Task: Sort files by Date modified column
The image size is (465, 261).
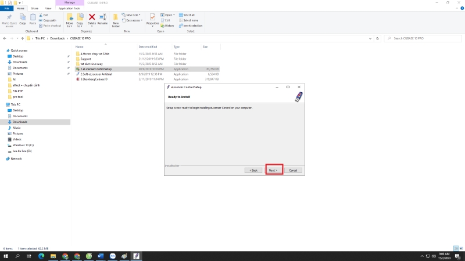Action: (x=148, y=47)
